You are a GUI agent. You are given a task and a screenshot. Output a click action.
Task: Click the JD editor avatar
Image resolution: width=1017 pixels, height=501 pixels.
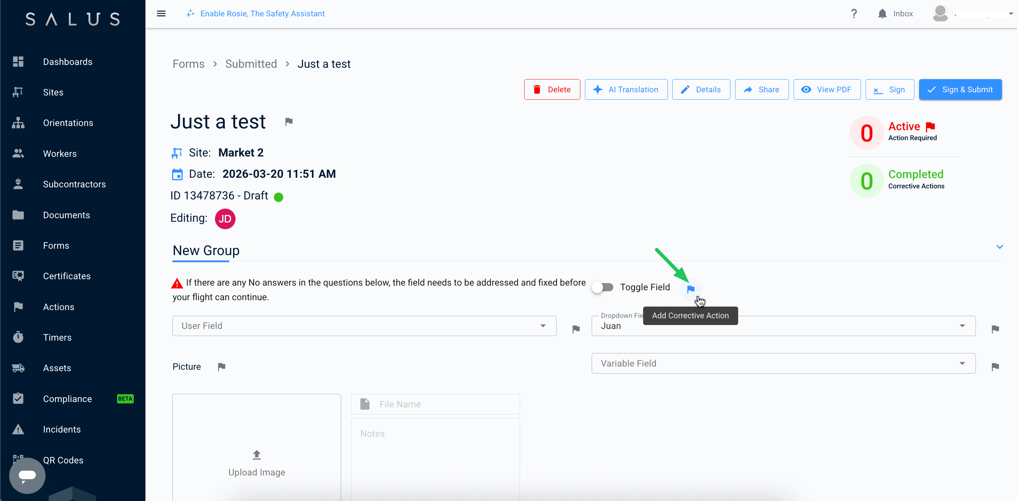point(225,219)
